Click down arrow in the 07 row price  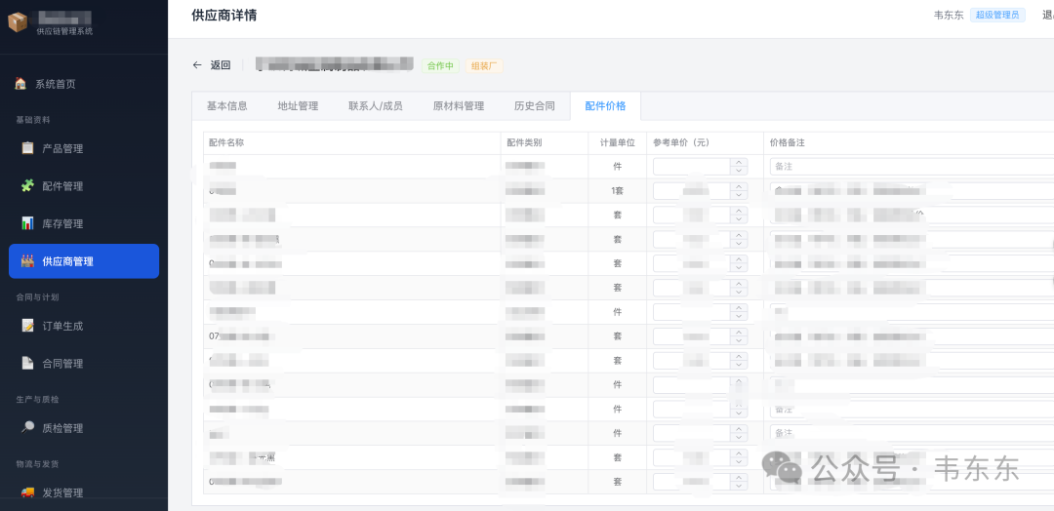click(x=739, y=339)
